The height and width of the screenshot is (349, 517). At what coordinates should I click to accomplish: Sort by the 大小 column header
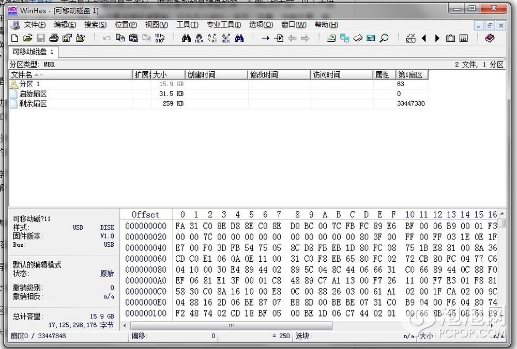click(x=168, y=75)
